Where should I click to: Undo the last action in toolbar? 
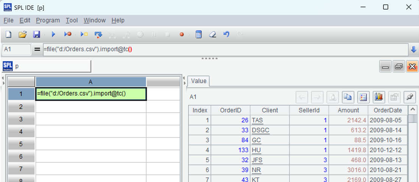(226, 34)
